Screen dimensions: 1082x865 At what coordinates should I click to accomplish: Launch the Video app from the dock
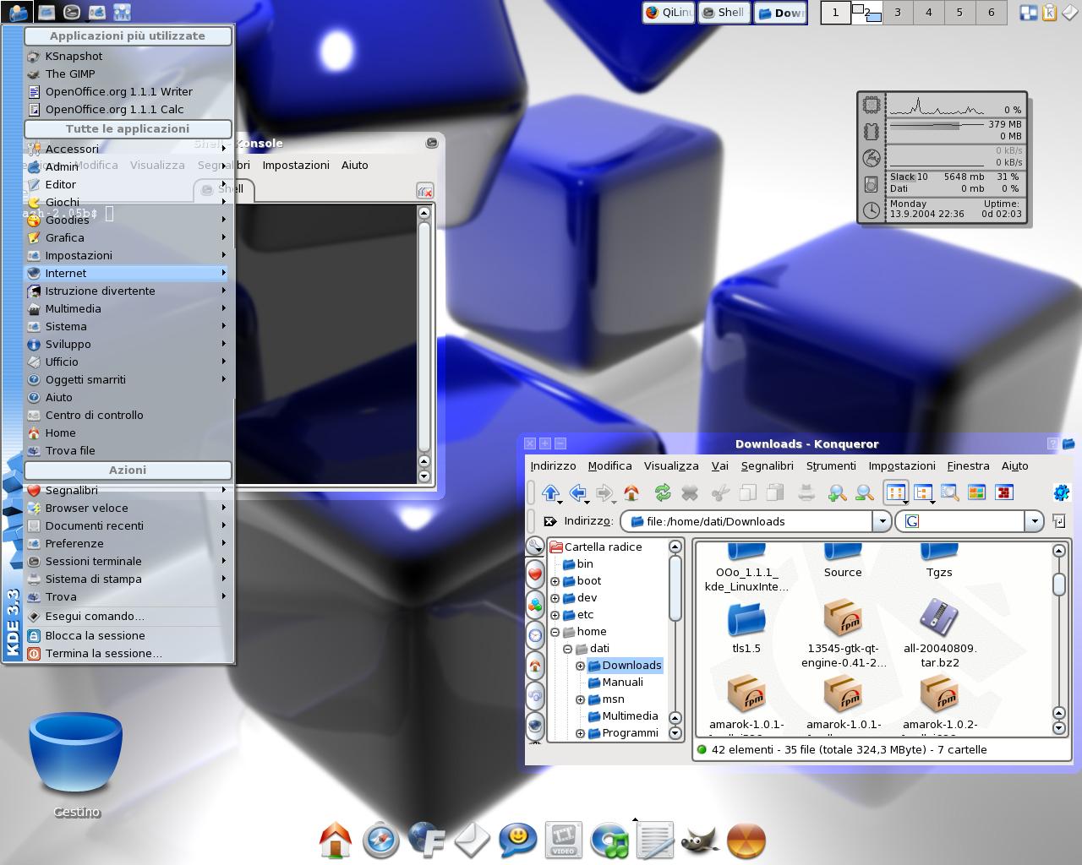click(563, 841)
